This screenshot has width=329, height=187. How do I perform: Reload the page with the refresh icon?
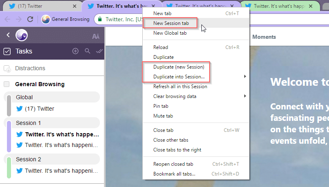click(30, 19)
